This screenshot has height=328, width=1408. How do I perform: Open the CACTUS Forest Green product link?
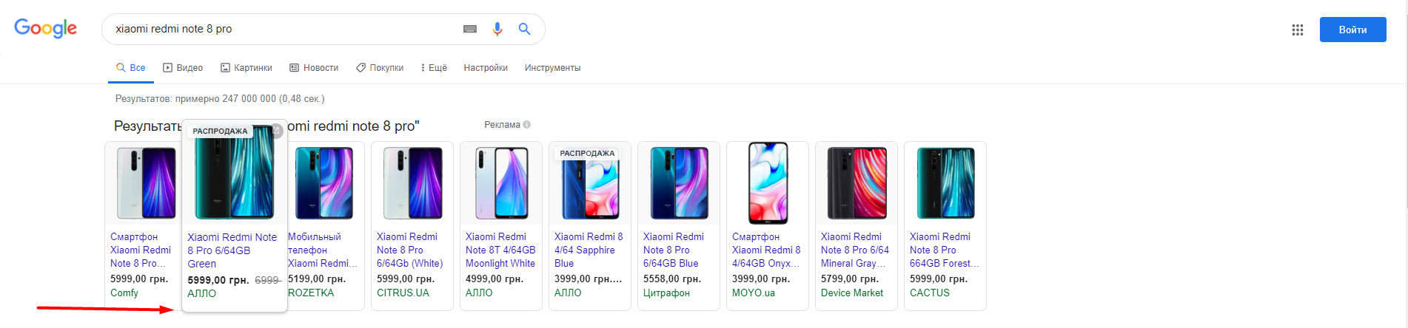point(944,250)
